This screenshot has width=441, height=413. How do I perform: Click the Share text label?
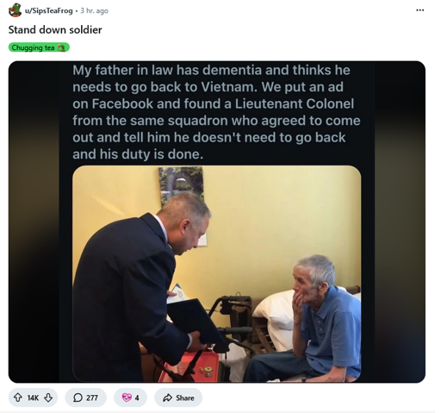185,397
